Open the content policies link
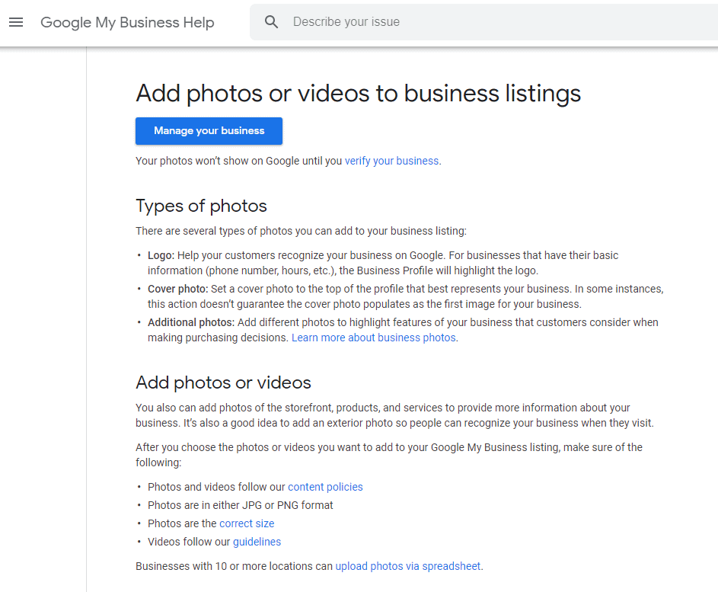 tap(325, 487)
